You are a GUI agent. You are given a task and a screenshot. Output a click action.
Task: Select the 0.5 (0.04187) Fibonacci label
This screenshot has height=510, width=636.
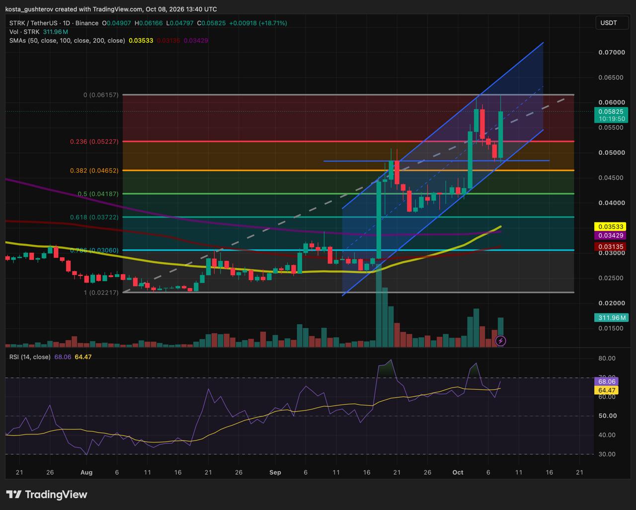point(98,194)
